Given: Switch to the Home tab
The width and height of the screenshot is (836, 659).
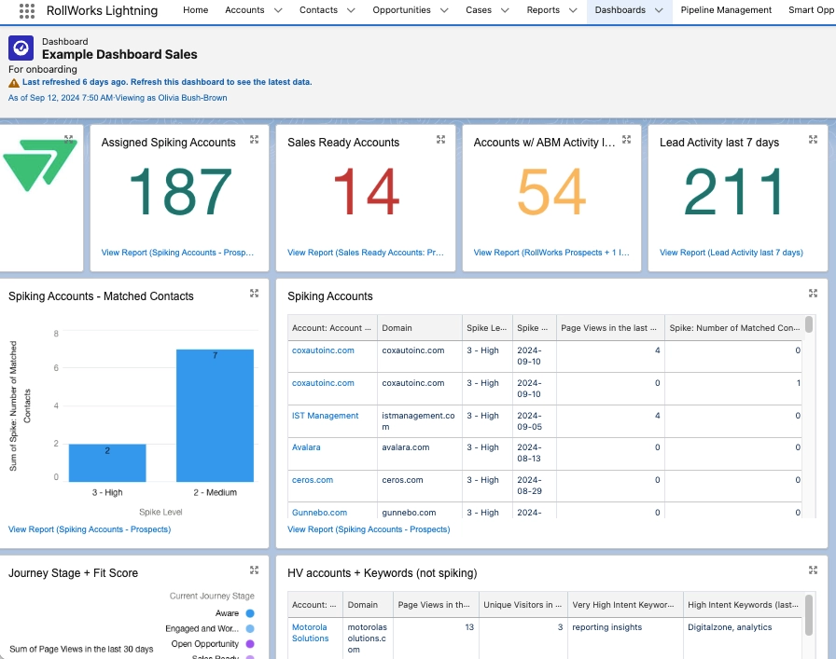Looking at the screenshot, I should (x=195, y=11).
